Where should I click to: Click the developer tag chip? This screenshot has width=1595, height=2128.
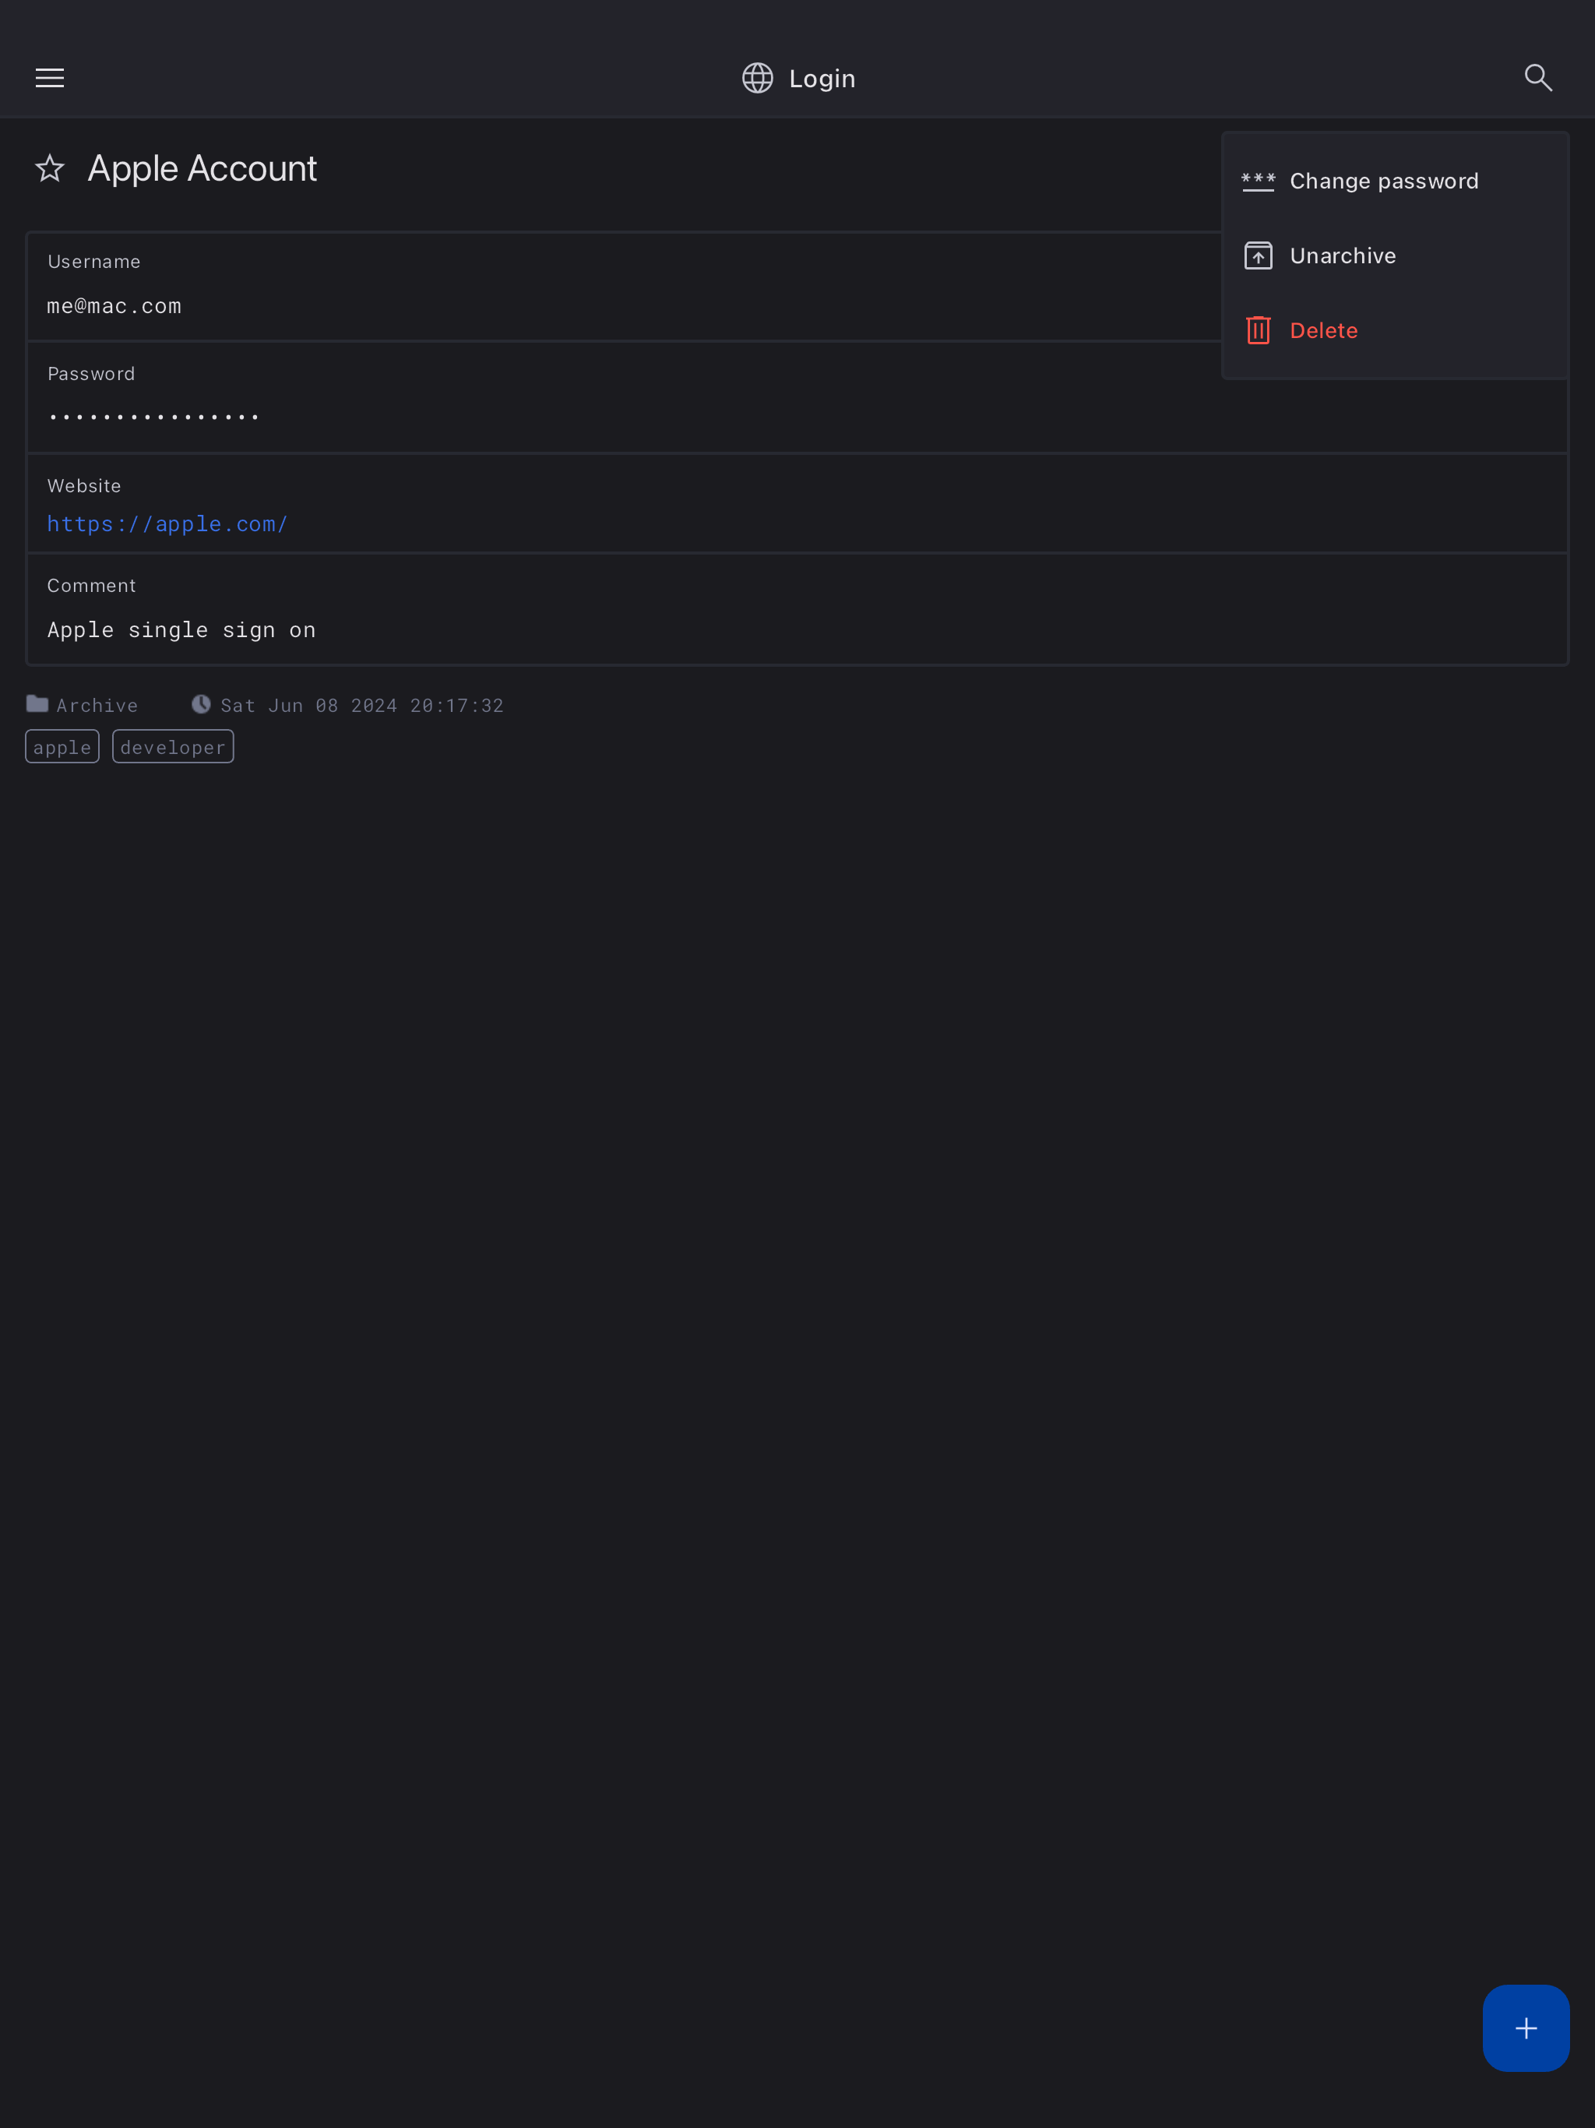coord(173,746)
